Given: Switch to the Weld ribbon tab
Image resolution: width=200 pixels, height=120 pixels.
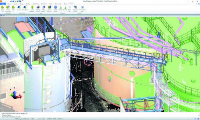Looking at the screenshot, I should coord(51,4).
